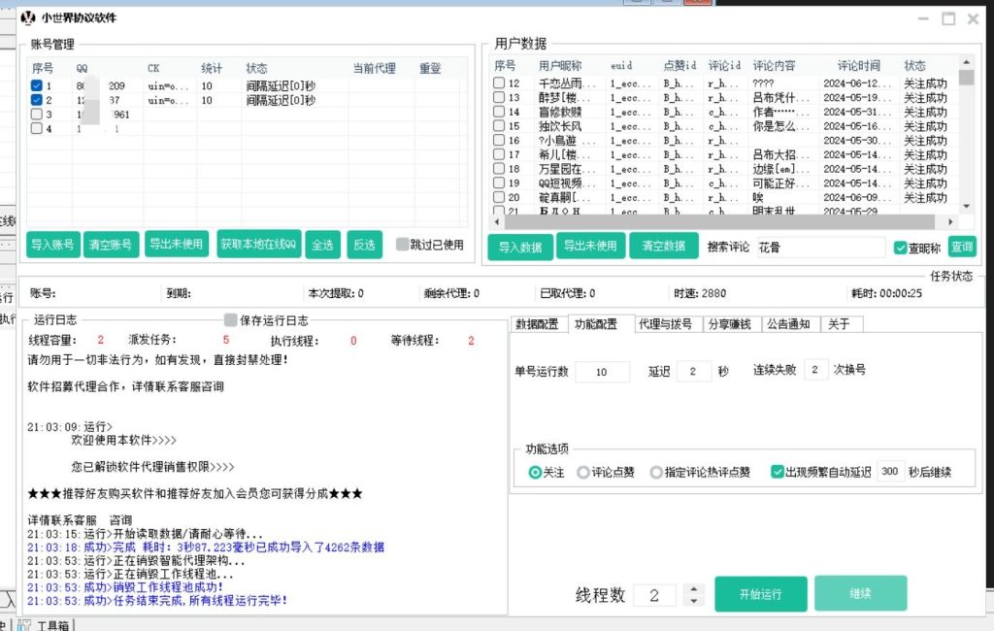Click 全选 to select all accounts
Viewport: 994px width, 631px height.
pyautogui.click(x=323, y=245)
